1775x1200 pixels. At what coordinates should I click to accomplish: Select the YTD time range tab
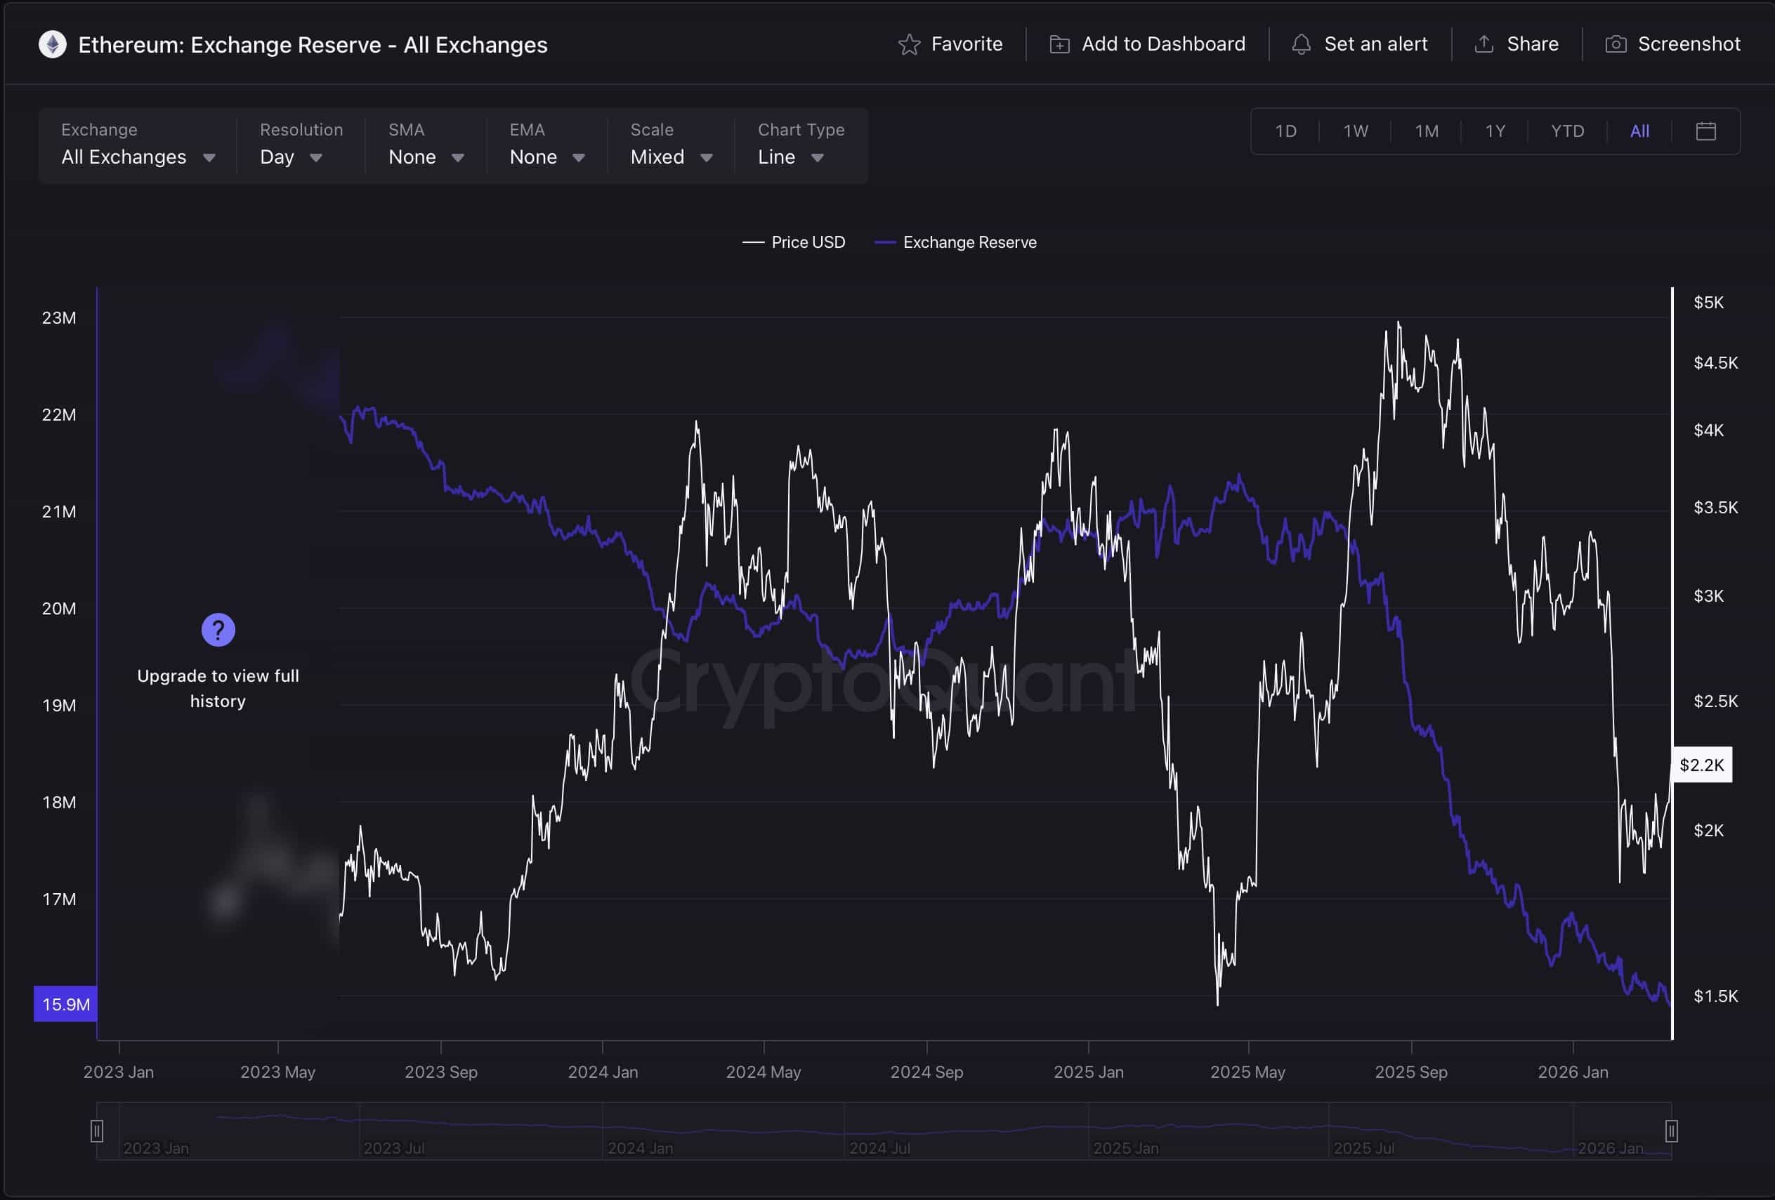1566,131
